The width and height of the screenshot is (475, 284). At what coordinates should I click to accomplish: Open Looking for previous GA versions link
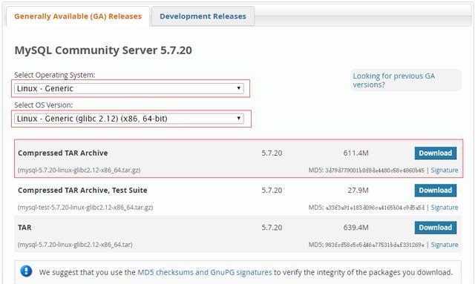pyautogui.click(x=394, y=80)
